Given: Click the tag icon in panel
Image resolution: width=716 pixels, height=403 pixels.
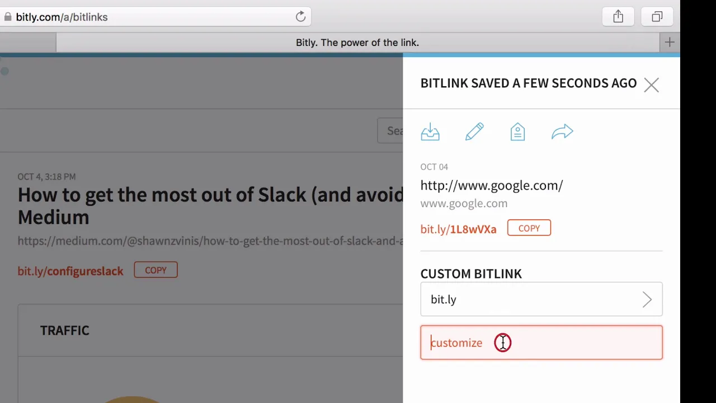Looking at the screenshot, I should (517, 132).
